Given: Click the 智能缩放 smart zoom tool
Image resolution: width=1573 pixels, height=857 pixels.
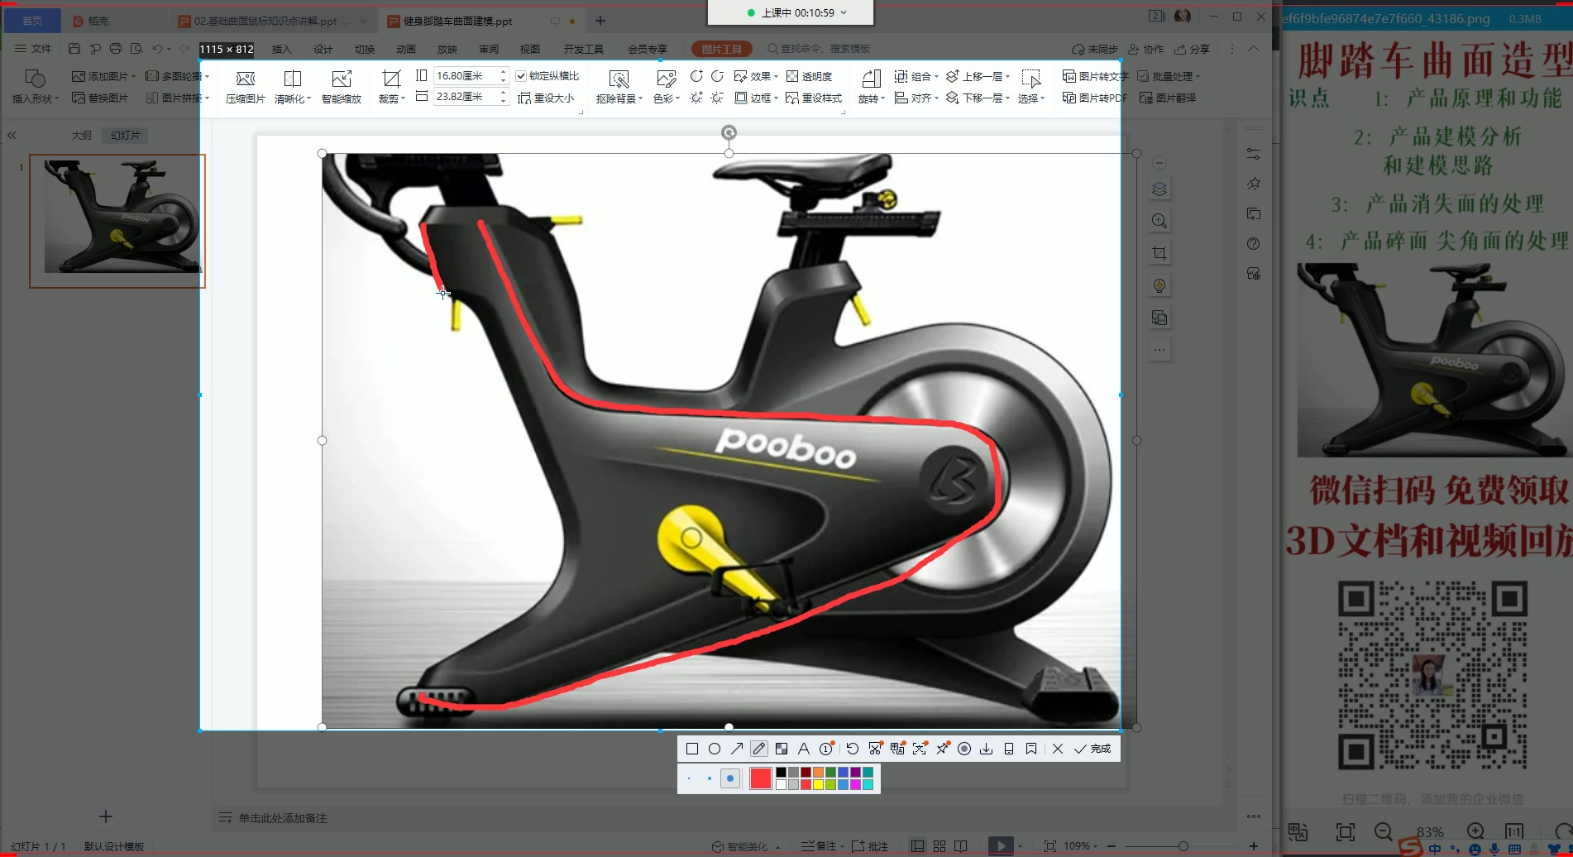Looking at the screenshot, I should (342, 87).
